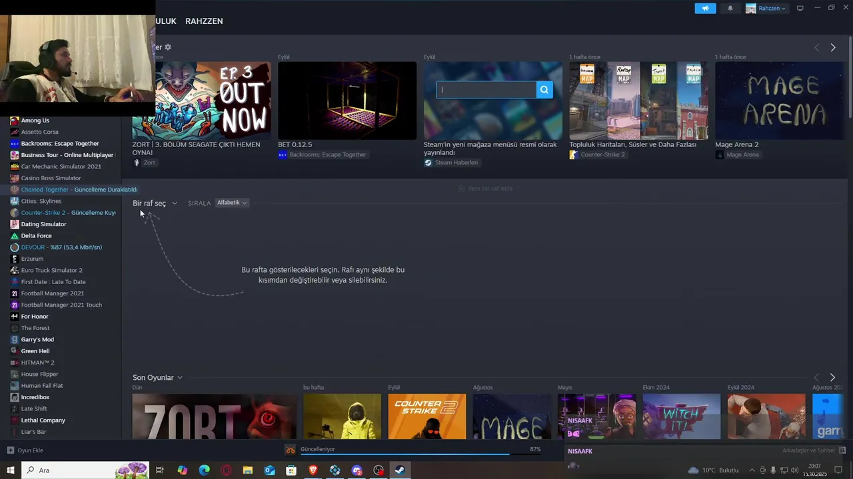Select Backrooms: Escape Together in the list

tap(61, 143)
